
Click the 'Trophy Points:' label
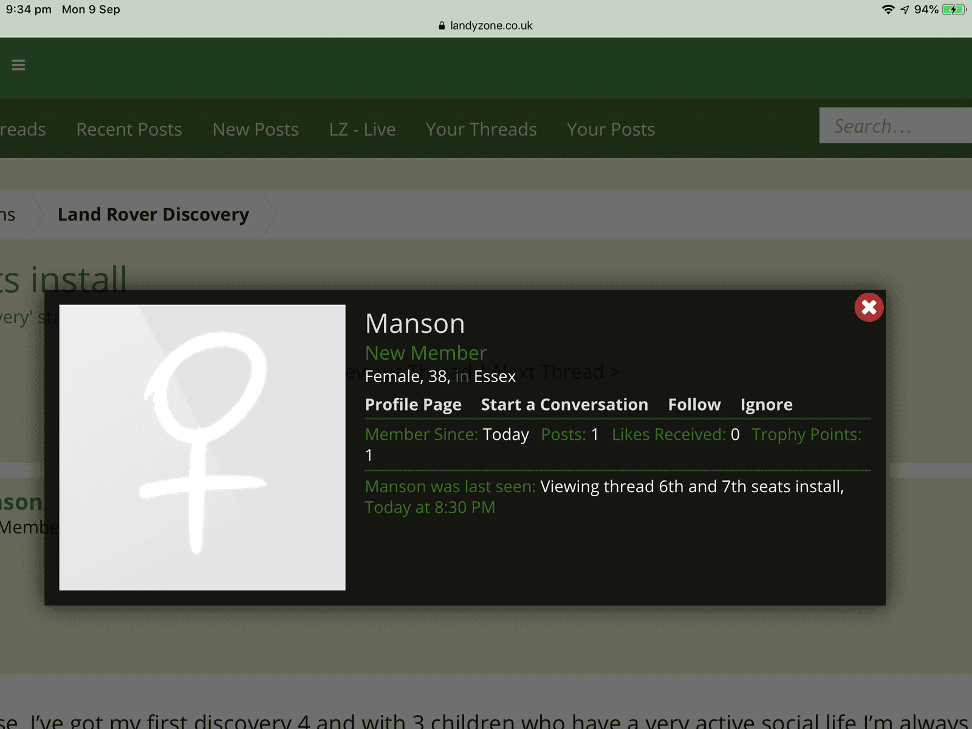tap(806, 434)
